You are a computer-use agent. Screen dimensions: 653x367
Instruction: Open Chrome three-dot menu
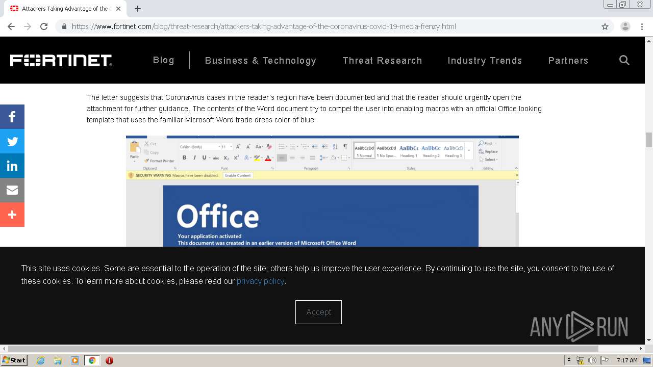[642, 27]
